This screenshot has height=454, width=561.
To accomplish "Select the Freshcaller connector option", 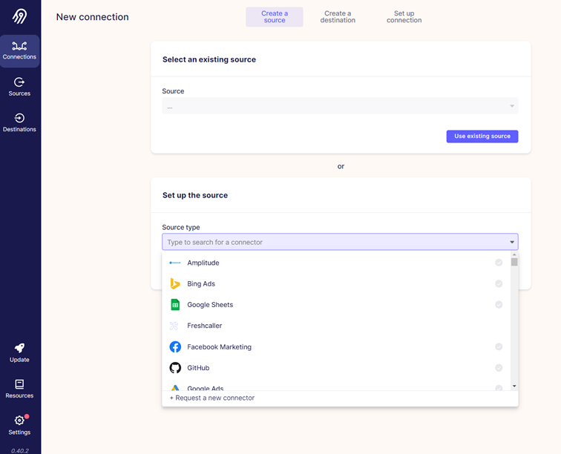I will click(x=204, y=326).
